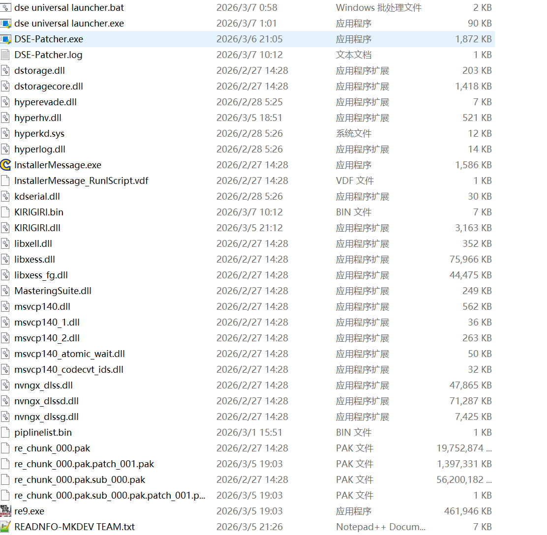This screenshot has width=547, height=535.
Task: Click the DSE-Patcher.exe application icon
Action: pos(5,39)
